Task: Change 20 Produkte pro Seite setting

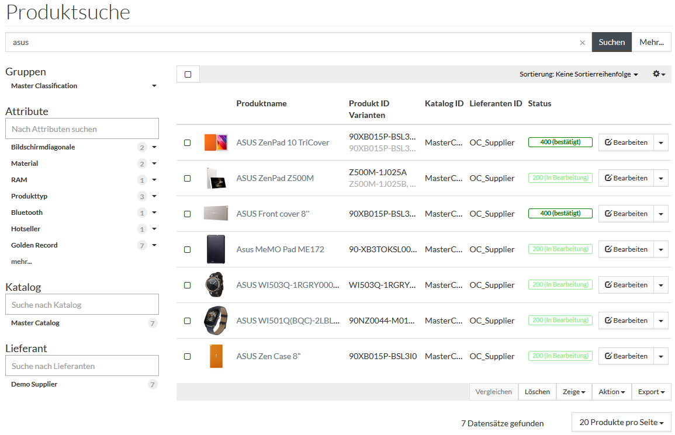Action: pos(621,423)
